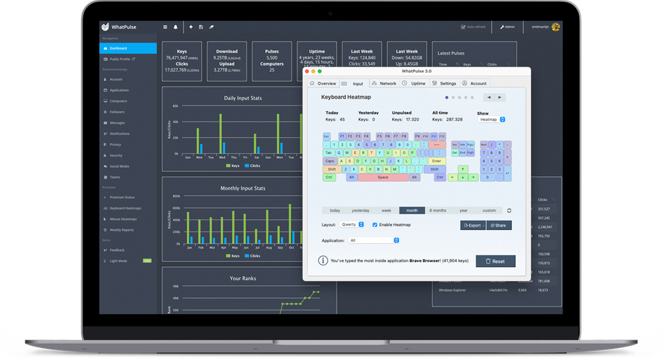Click the previous page arrow for Keyboard Heatmap
Image resolution: width=666 pixels, height=360 pixels.
pyautogui.click(x=489, y=97)
